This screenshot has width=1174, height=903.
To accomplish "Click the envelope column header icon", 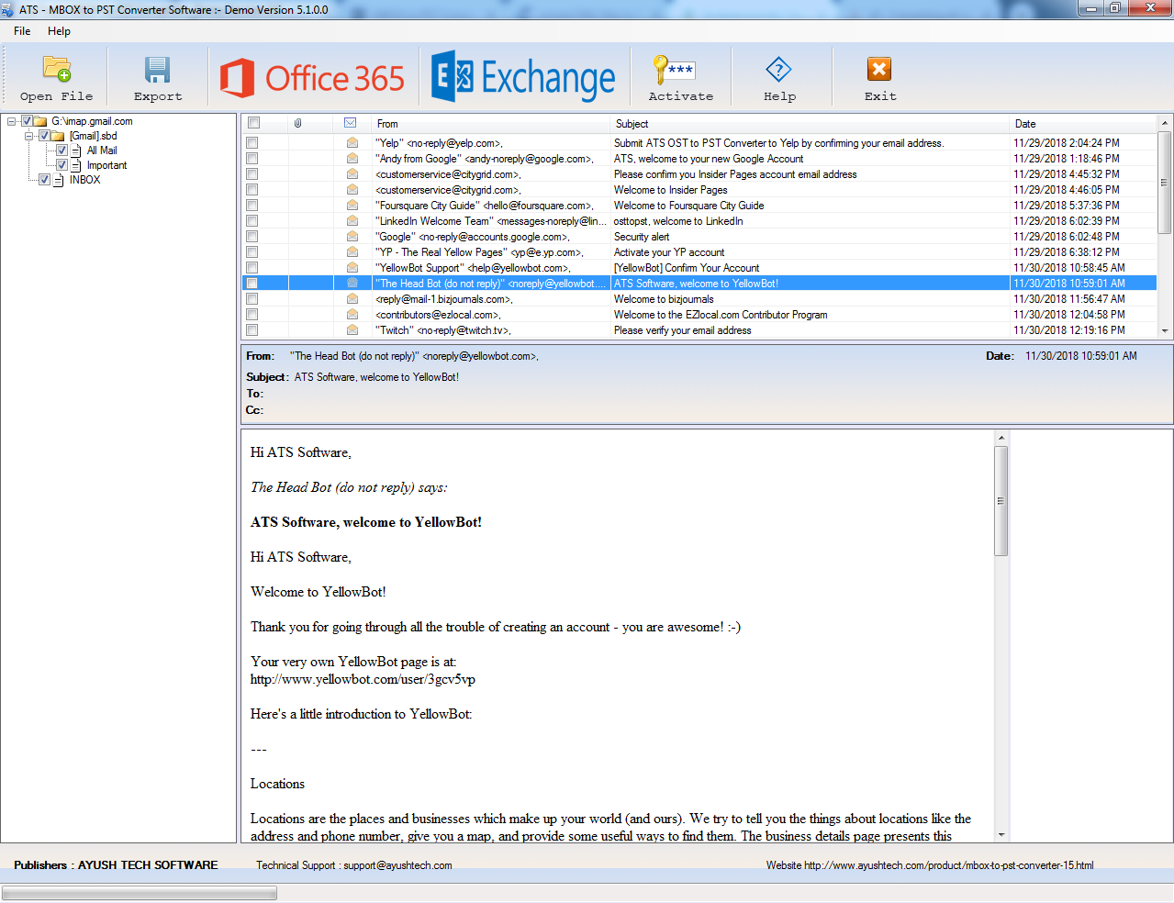I will [351, 123].
